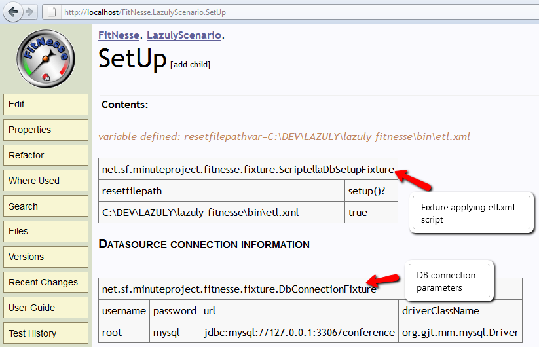Select the jdbc:mysql://127.0.0.1:3306/conference cell
The width and height of the screenshot is (539, 347).
pyautogui.click(x=299, y=332)
